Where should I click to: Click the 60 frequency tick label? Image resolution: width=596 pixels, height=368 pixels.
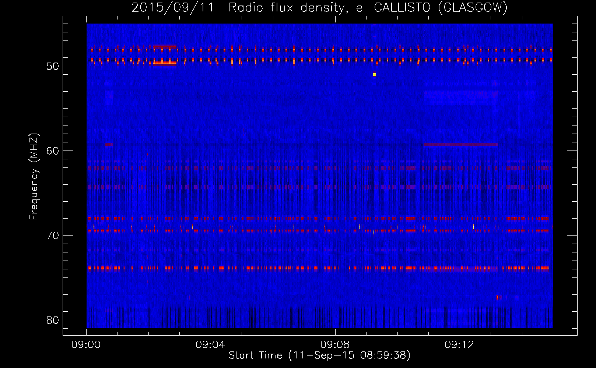(x=53, y=151)
